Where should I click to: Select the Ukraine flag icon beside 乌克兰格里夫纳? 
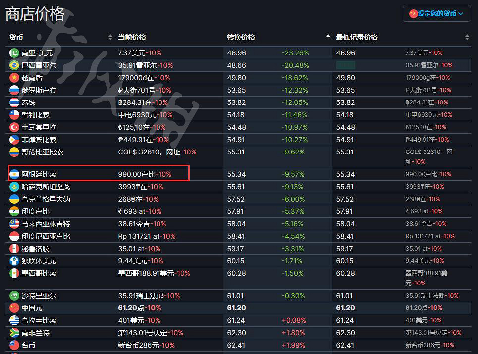tap(14, 199)
